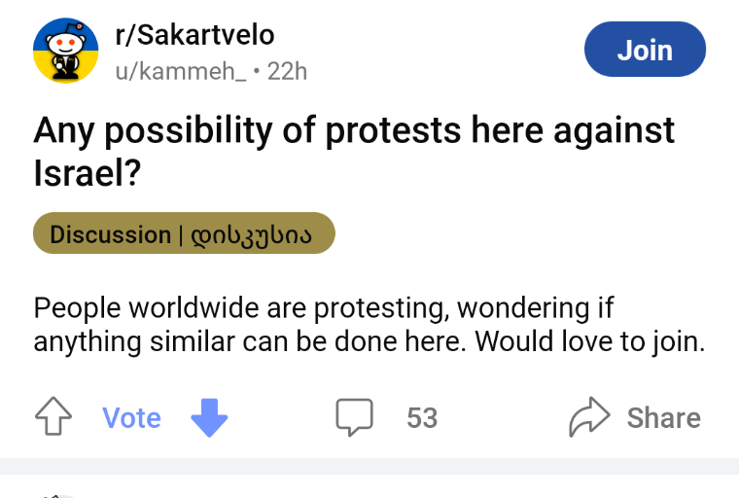This screenshot has width=739, height=498.
Task: Upvote the post with the up arrow
Action: 53,416
